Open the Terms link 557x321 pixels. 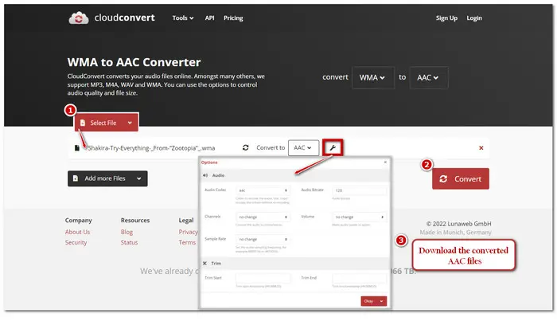coord(187,242)
